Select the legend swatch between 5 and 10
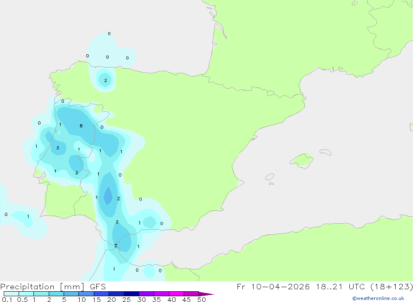This screenshot has height=302, width=413. pos(71,294)
